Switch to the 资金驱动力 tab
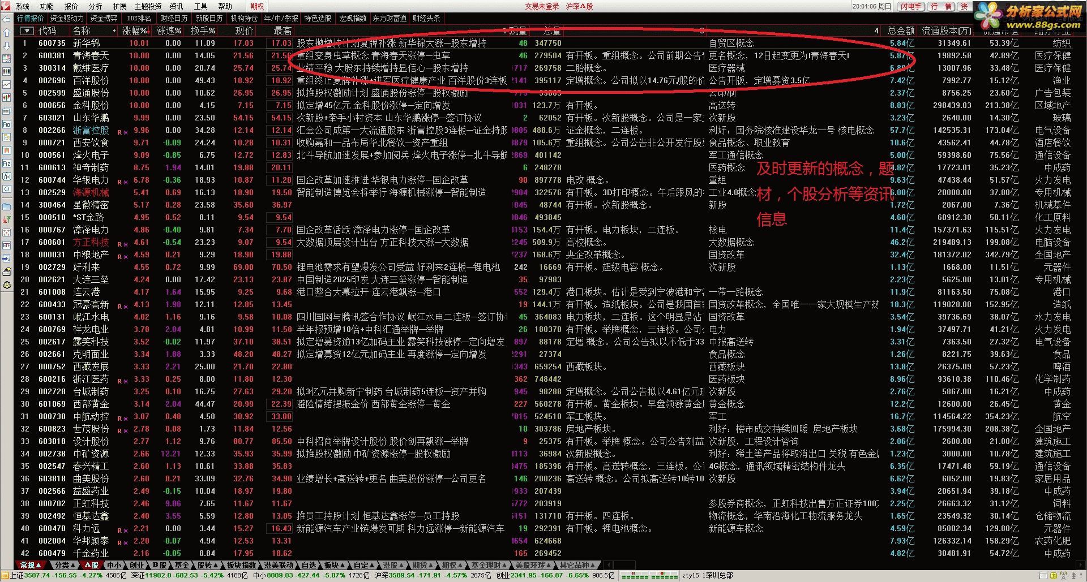The image size is (1087, 582). (x=67, y=18)
